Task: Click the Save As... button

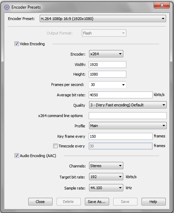Action: (97, 202)
